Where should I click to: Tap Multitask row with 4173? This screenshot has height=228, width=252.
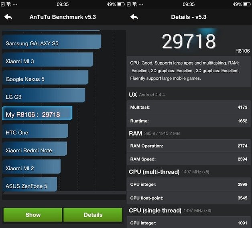coord(189,107)
